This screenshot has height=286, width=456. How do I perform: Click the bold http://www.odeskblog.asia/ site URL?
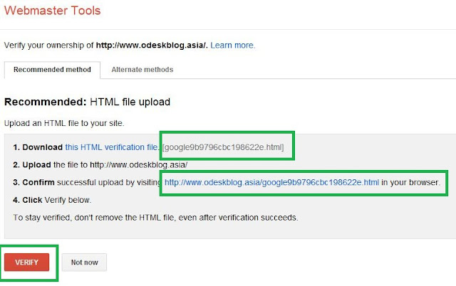(x=151, y=46)
